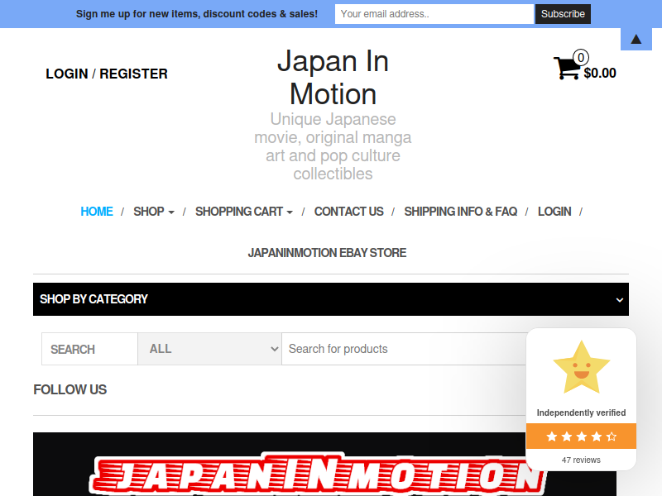Go to the Home menu item

coord(97,212)
